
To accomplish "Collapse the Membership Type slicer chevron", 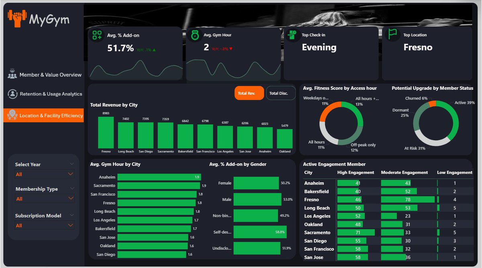I will point(71,188).
